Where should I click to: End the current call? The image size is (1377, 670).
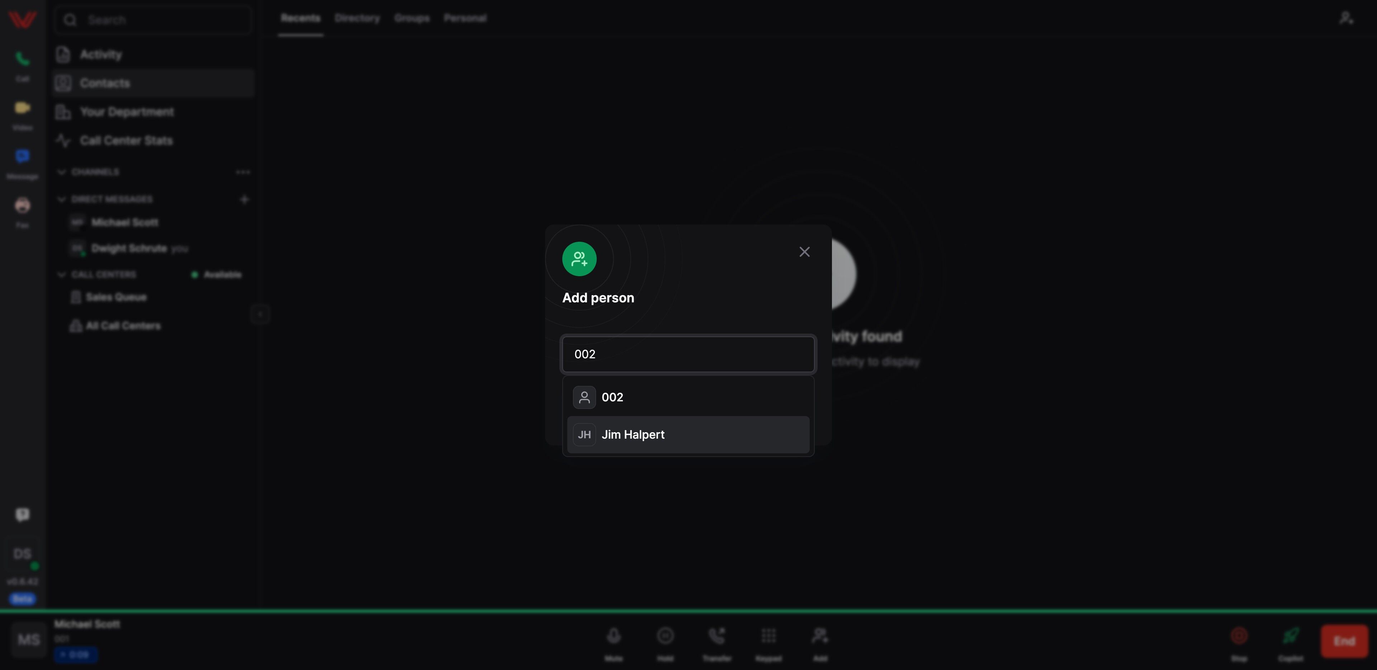1344,641
